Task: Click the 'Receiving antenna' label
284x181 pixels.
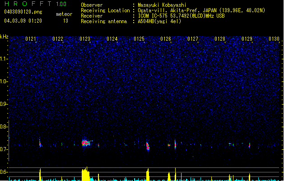Action: click(x=104, y=21)
